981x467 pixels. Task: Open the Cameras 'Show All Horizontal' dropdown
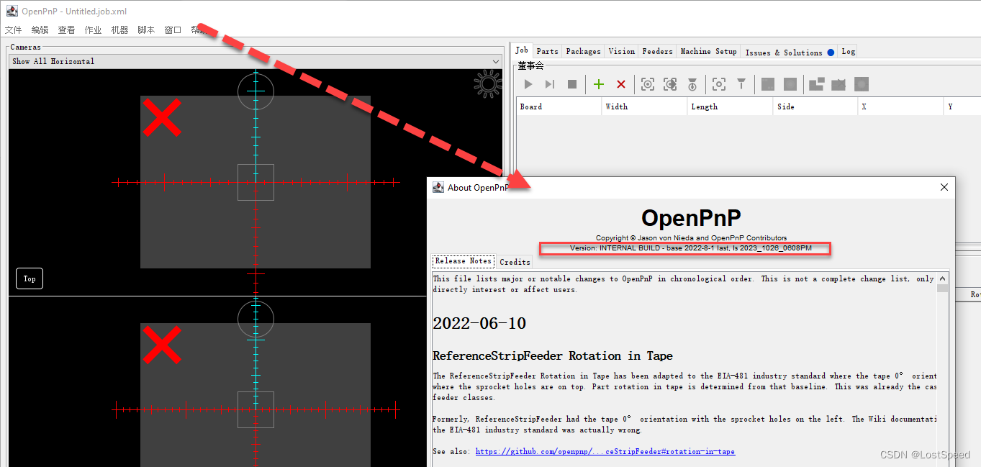tap(255, 61)
